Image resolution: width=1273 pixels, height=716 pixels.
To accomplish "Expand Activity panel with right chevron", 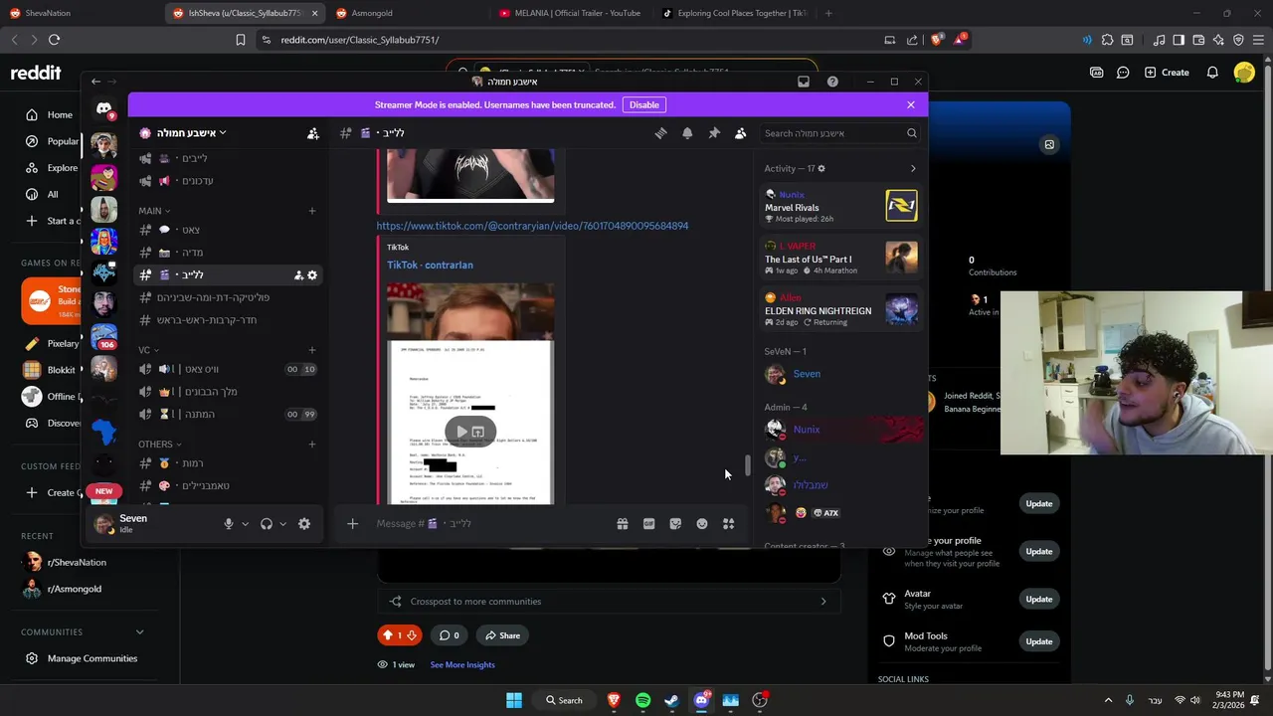I will coord(913,168).
